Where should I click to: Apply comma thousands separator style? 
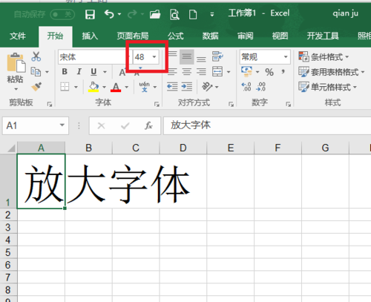pos(283,72)
